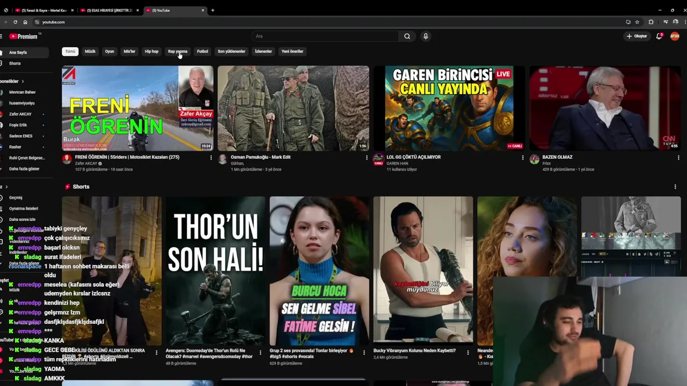
Task: Open the search magnifier button
Action: tap(407, 36)
